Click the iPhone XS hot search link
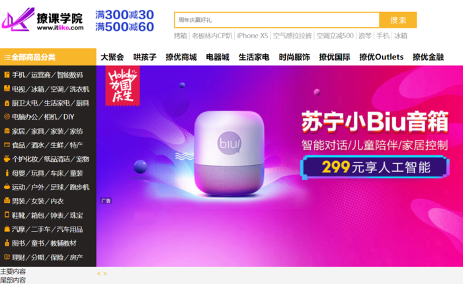This screenshot has width=463, height=284. tap(253, 36)
